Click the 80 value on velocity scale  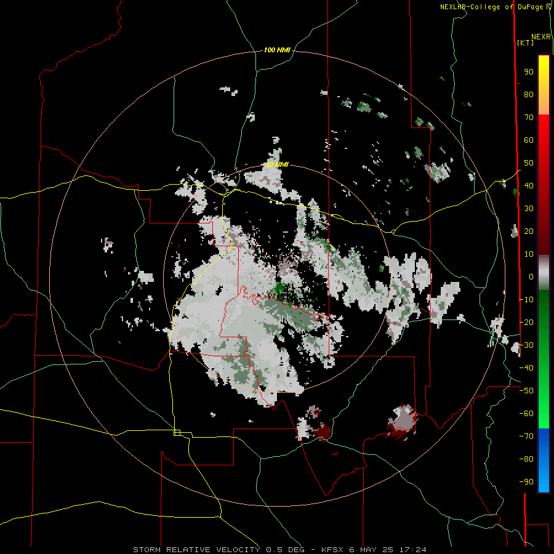pos(529,95)
